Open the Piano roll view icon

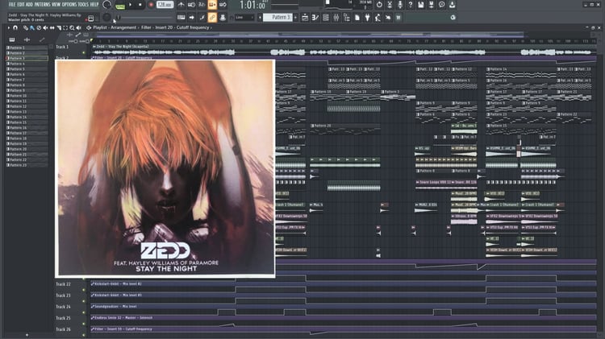point(315,18)
